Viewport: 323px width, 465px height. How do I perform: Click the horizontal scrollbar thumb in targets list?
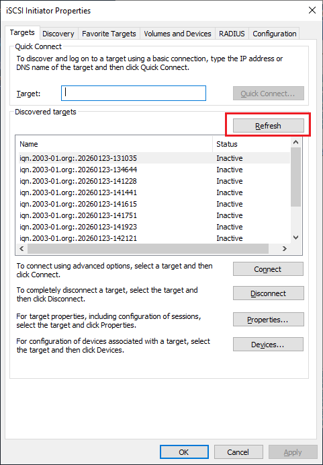pyautogui.click(x=148, y=248)
